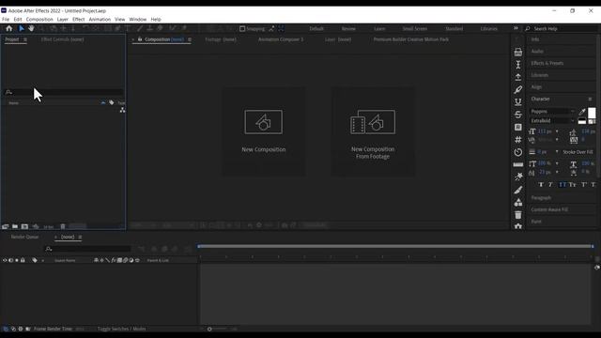Open the Effect menu
601x338 pixels.
pyautogui.click(x=78, y=19)
